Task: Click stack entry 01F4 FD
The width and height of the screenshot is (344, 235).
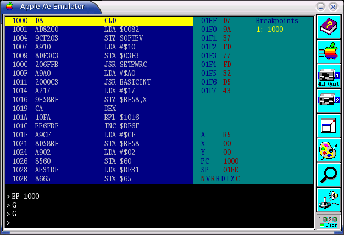Action: coord(216,65)
